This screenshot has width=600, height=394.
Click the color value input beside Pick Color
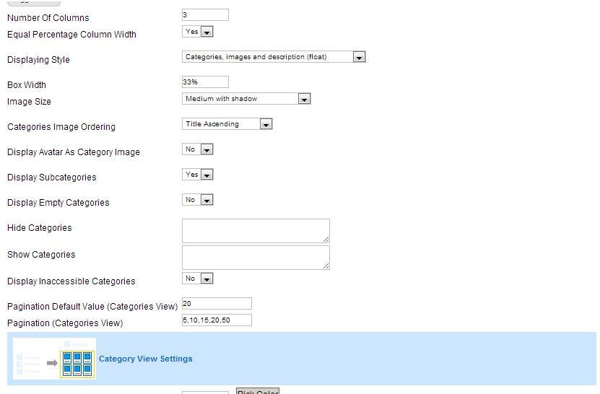point(205,392)
